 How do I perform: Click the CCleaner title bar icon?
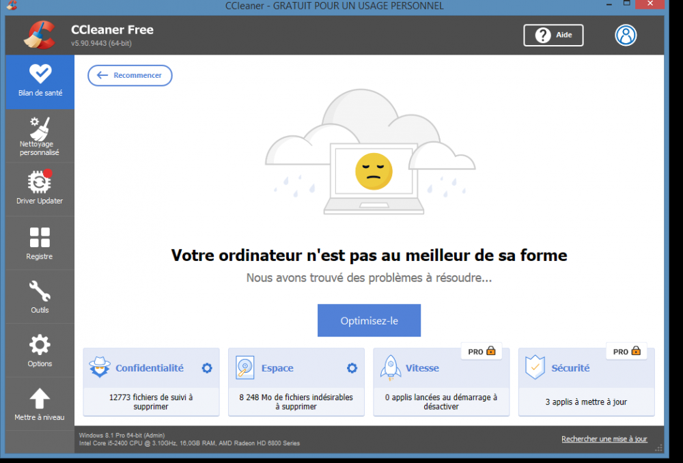(12, 5)
